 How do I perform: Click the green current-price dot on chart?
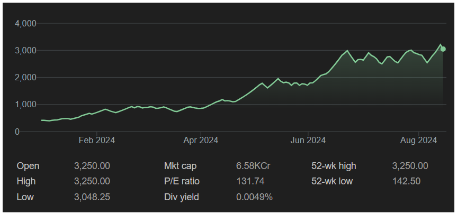tap(443, 49)
